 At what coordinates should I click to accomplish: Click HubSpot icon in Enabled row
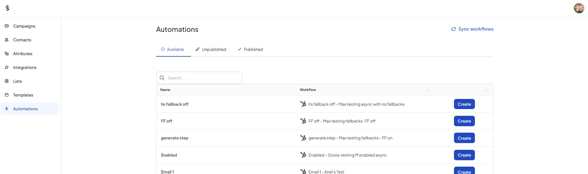click(x=303, y=155)
